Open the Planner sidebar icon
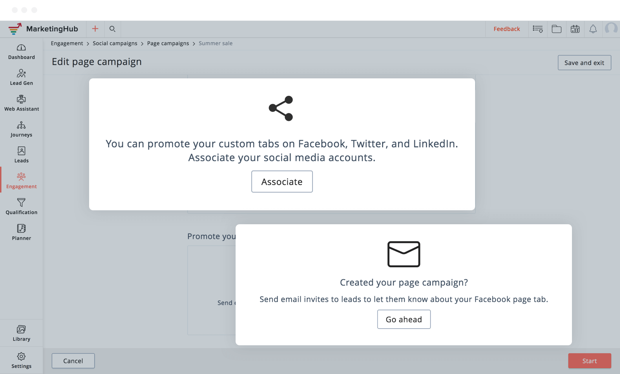The height and width of the screenshot is (374, 620). [21, 229]
